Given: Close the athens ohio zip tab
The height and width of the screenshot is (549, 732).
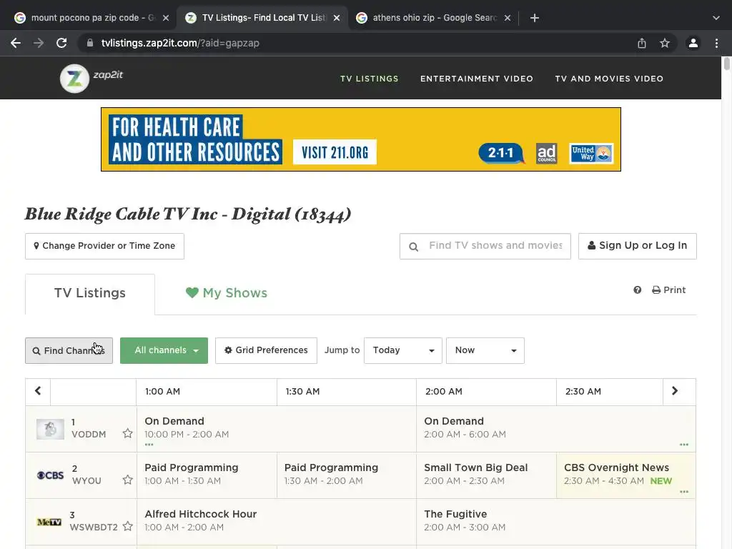Looking at the screenshot, I should (508, 18).
